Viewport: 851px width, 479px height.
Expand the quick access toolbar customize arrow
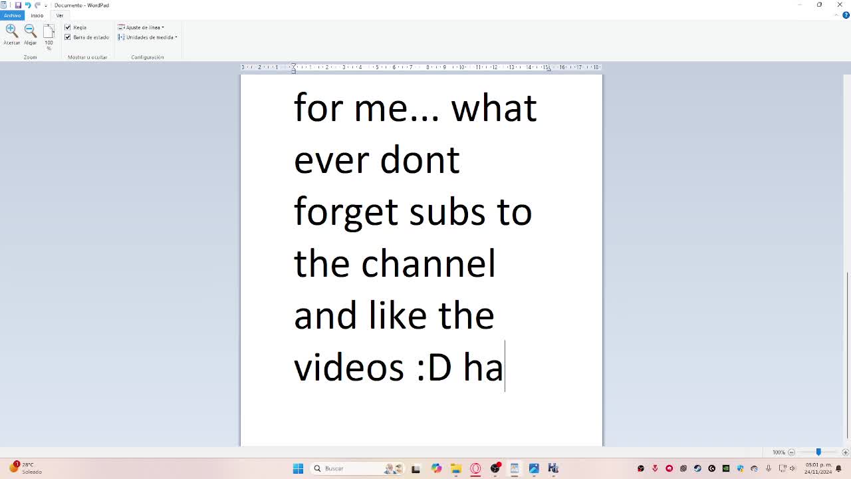46,6
